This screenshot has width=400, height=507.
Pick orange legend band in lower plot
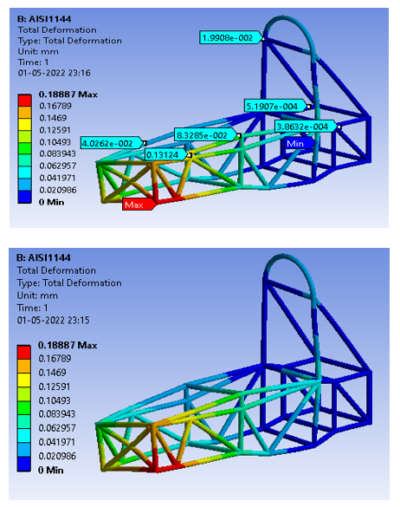24,367
